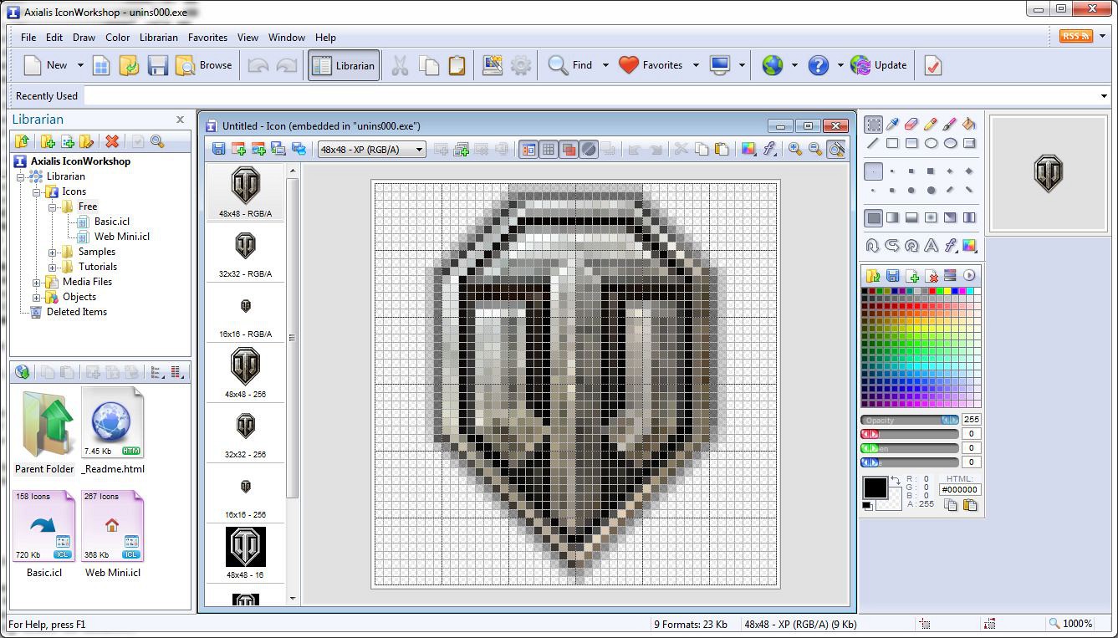The image size is (1118, 638).
Task: Delete the item with red X in Librarian toolbar
Action: pyautogui.click(x=112, y=142)
